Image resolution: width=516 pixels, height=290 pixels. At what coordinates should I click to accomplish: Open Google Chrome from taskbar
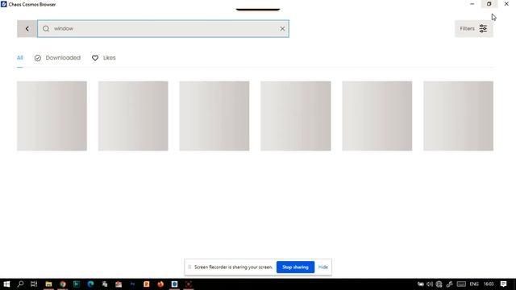coord(63,284)
